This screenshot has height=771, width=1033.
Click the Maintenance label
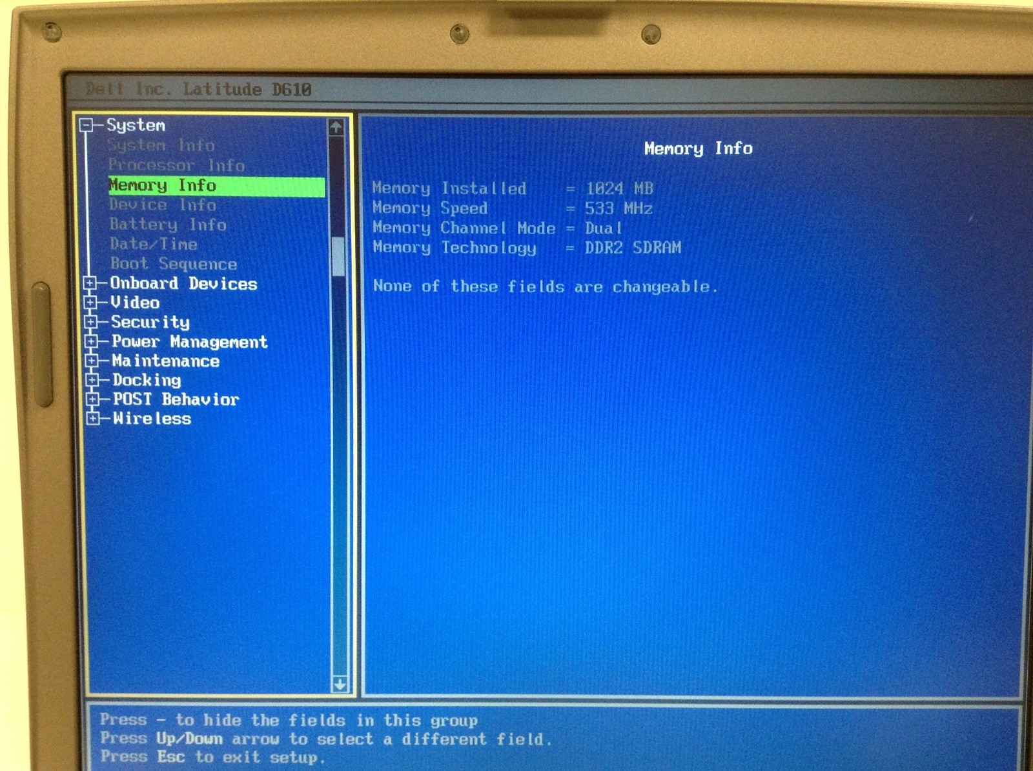coord(166,361)
